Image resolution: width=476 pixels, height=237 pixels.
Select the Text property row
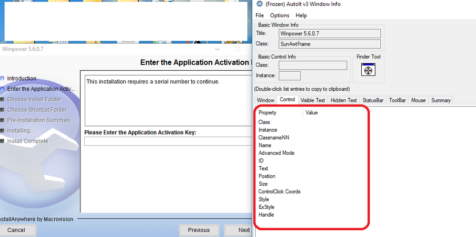click(x=263, y=169)
